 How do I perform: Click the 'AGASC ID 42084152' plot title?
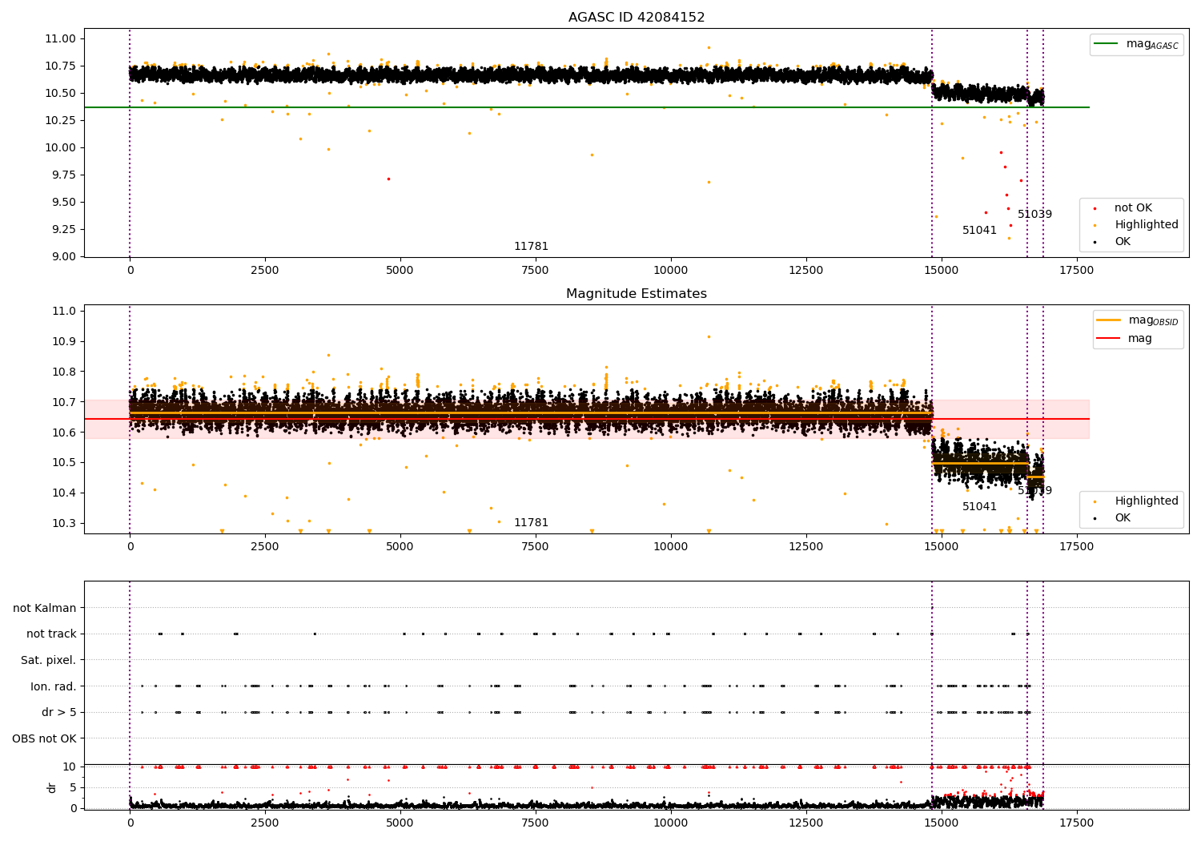637,18
